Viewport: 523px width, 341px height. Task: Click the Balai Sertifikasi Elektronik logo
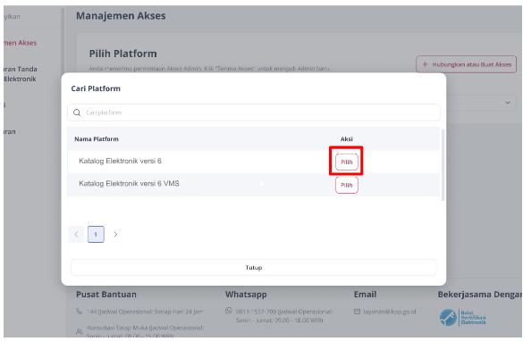(462, 318)
